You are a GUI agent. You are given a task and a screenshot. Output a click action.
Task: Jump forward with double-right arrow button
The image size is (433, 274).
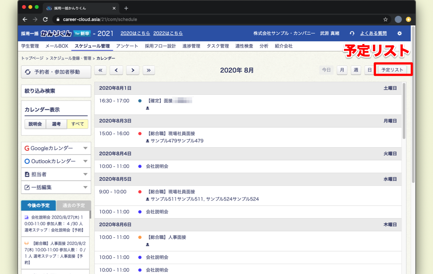pyautogui.click(x=149, y=70)
